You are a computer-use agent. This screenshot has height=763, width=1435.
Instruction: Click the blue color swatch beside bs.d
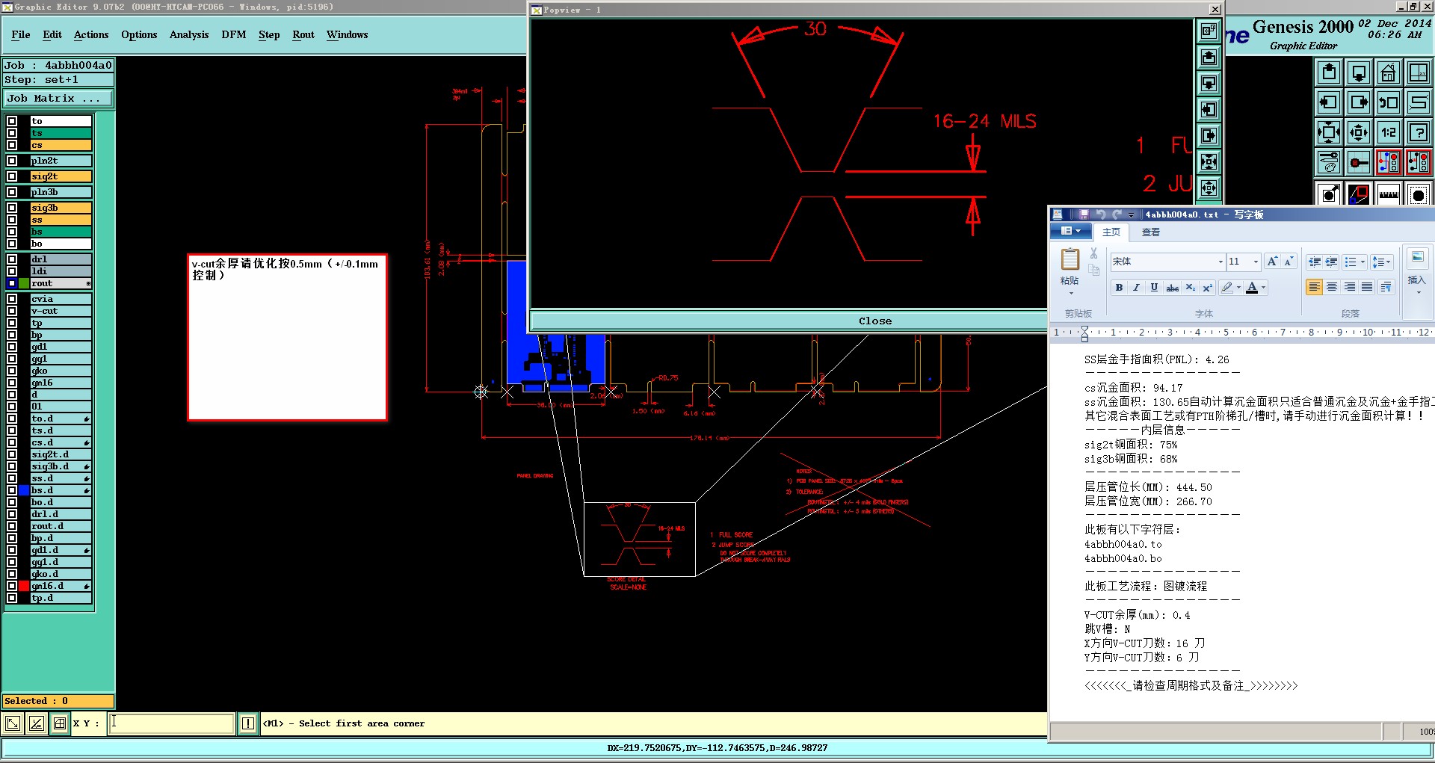[x=24, y=490]
